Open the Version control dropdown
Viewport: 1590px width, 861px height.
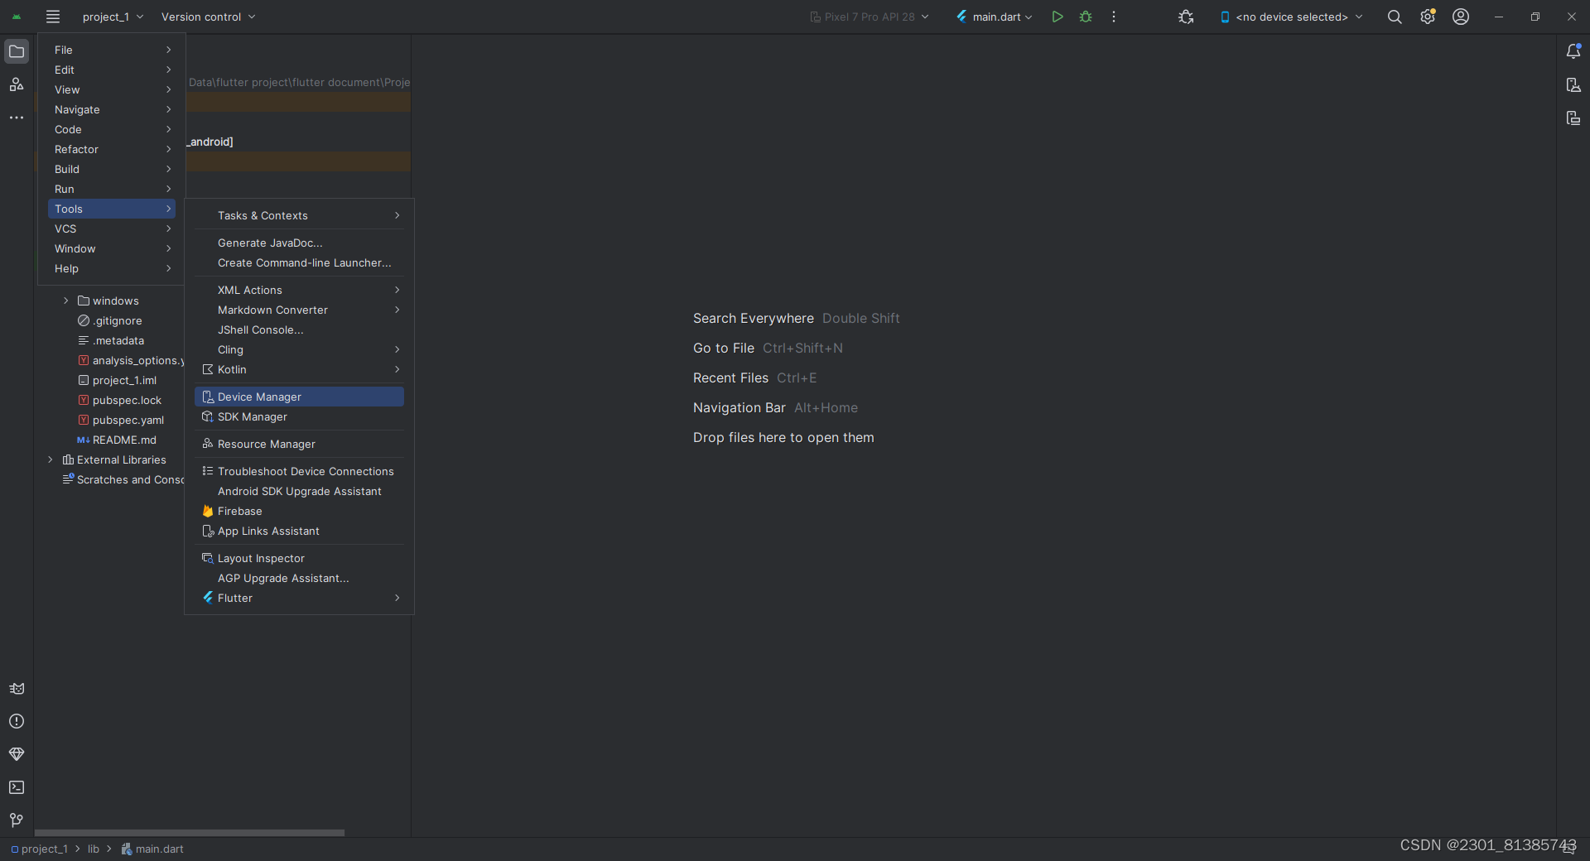tap(208, 17)
